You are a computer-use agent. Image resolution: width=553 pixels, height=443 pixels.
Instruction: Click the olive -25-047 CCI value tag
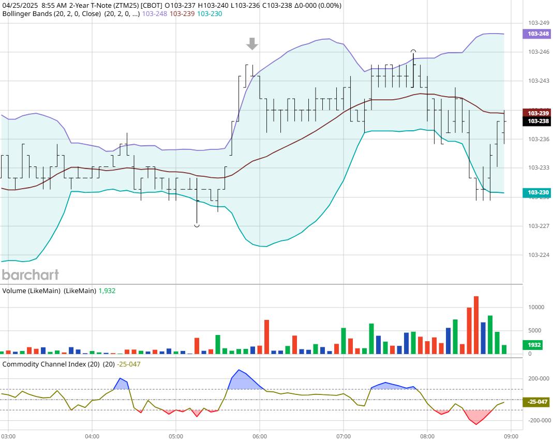click(537, 402)
